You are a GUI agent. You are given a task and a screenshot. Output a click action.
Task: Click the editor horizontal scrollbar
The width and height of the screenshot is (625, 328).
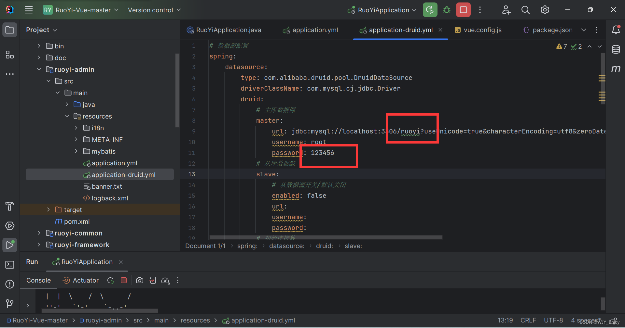coord(326,237)
